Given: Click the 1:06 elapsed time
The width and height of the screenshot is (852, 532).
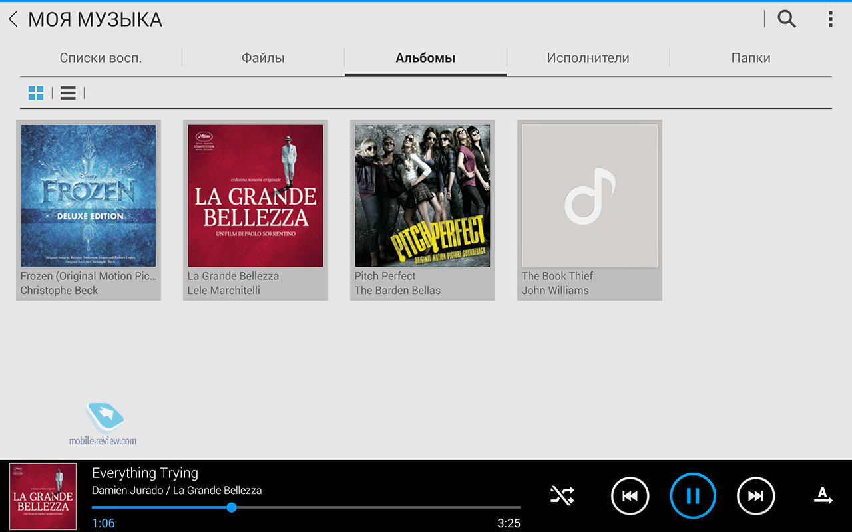Looking at the screenshot, I should coord(103,523).
